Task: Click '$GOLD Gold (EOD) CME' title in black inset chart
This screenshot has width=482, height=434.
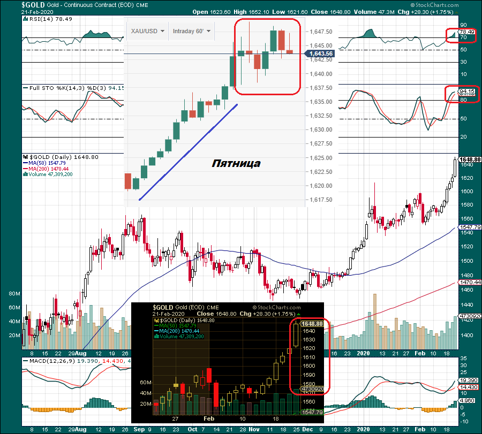Action: pos(186,308)
